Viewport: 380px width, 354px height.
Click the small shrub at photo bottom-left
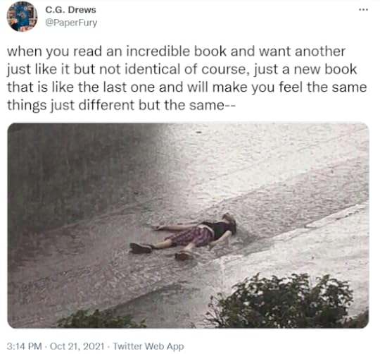(x=102, y=319)
